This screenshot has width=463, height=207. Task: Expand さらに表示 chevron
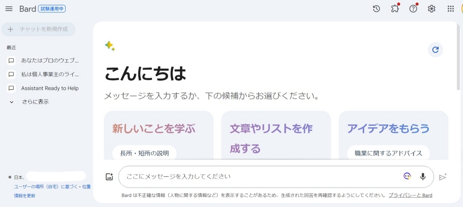(x=12, y=102)
